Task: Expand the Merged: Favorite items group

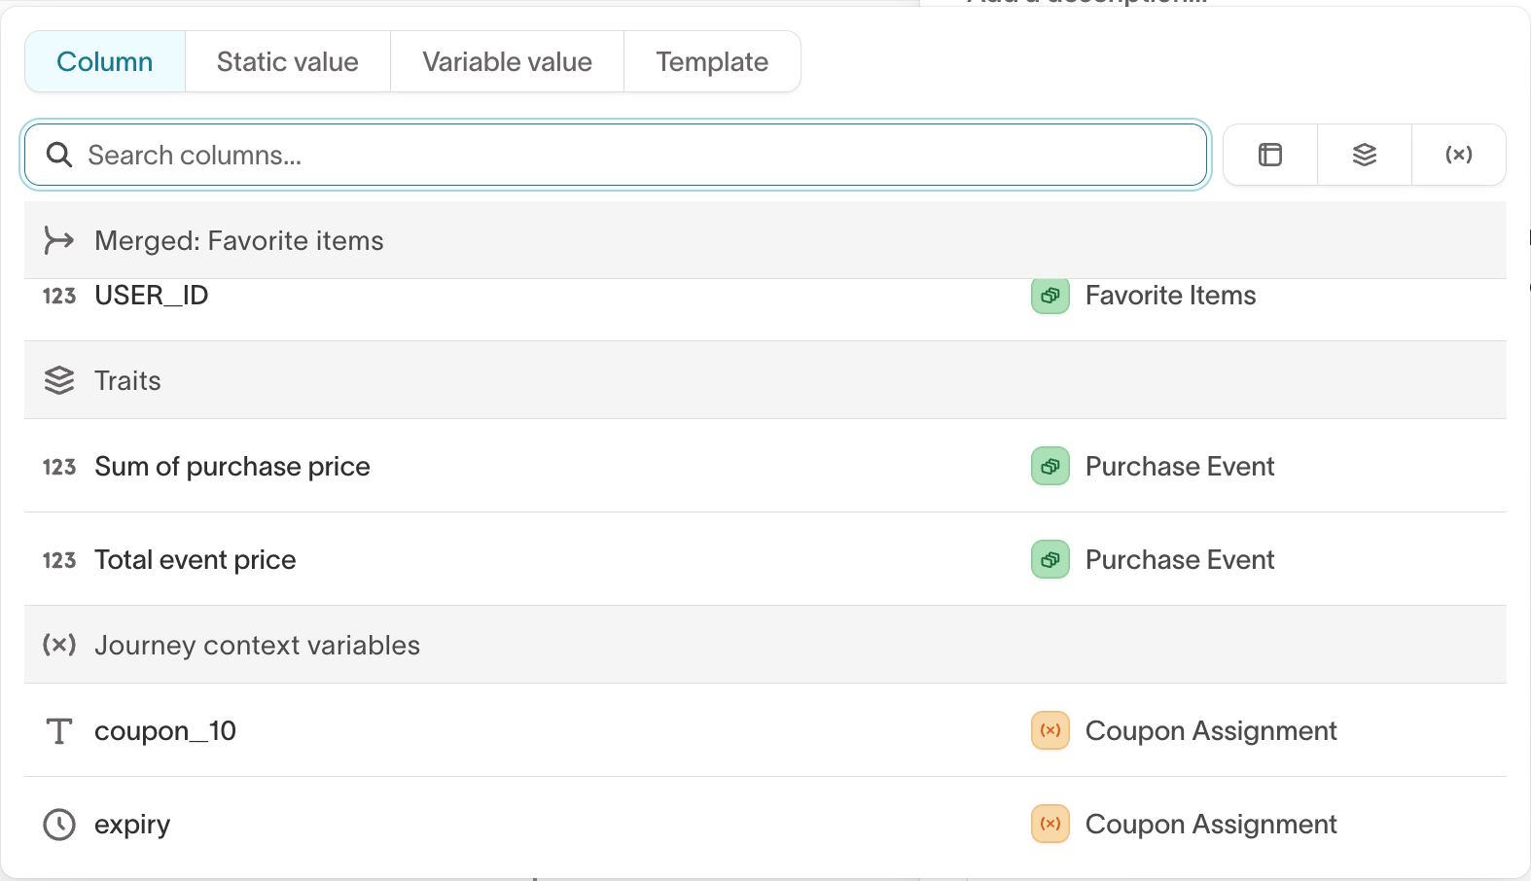Action: [238, 240]
